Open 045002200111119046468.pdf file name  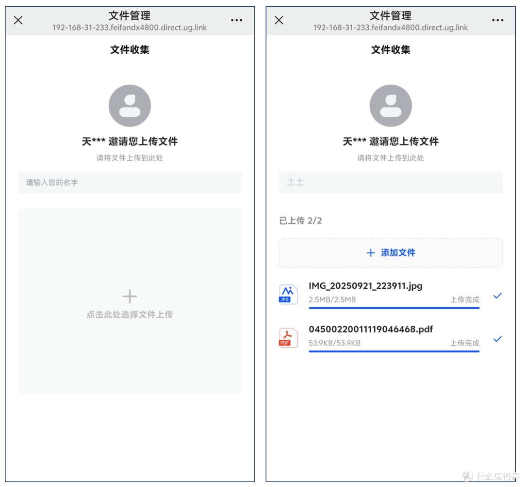click(371, 329)
